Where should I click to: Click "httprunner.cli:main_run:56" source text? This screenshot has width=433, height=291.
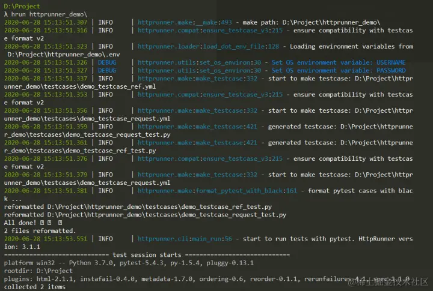(185, 239)
